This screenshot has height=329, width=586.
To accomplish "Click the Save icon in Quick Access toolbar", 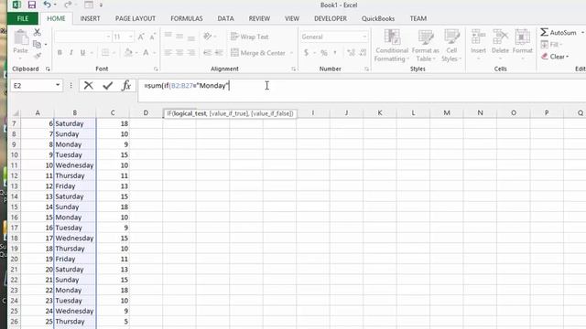I will 32,5.
